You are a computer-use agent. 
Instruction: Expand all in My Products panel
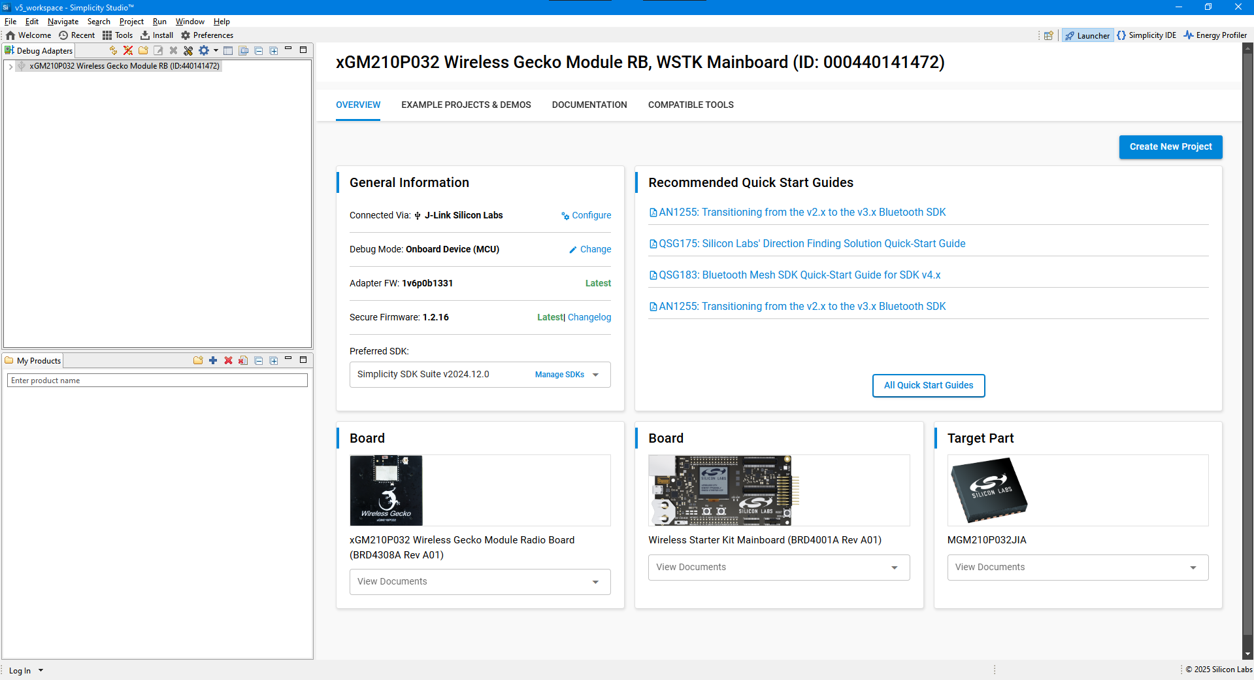(274, 360)
